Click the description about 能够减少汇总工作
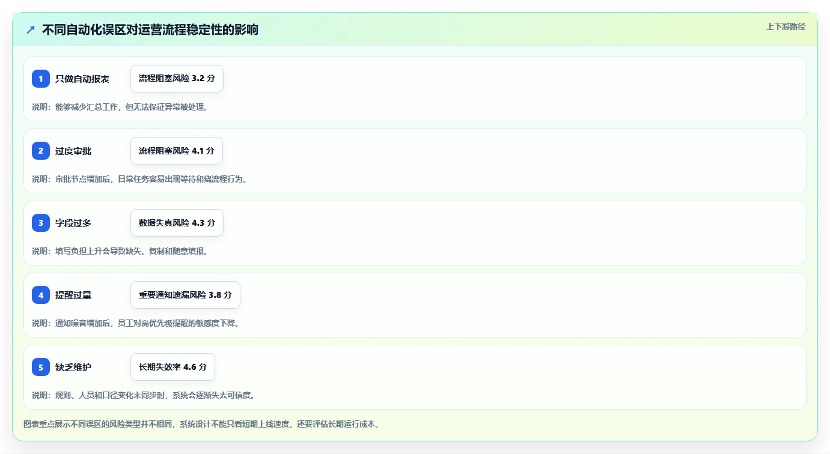The width and height of the screenshot is (830, 454). 120,107
